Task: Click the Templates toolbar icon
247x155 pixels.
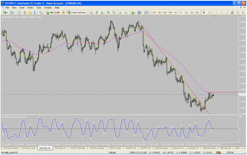Action: (146, 13)
